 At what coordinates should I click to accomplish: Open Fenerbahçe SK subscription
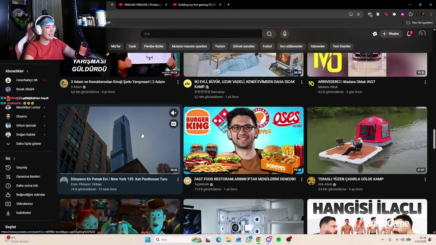(x=26, y=80)
